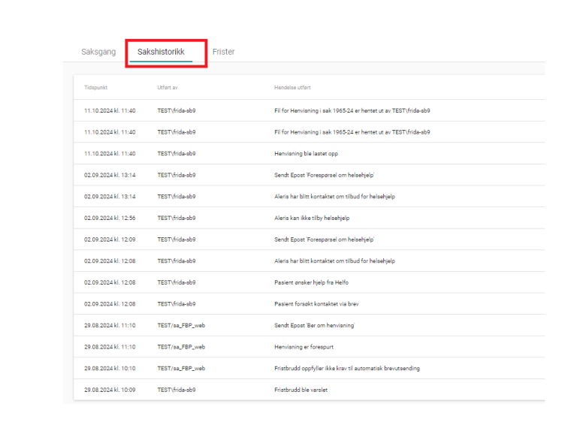Viewport: 577px width, 422px height.
Task: Click the timestamp 29.08.2024 kl. 10:09
Action: click(110, 390)
